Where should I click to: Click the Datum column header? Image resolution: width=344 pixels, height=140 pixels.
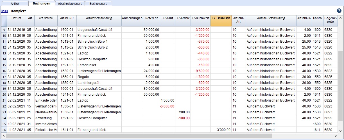16,21
